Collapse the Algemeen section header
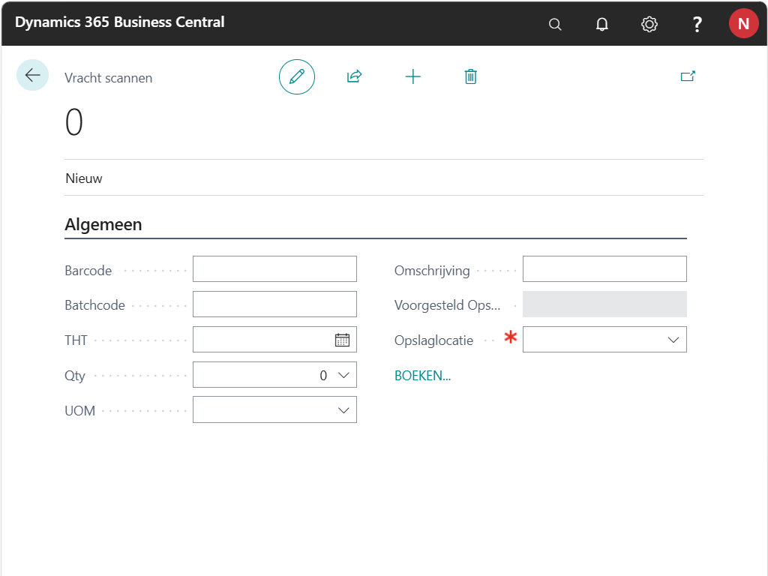 coord(103,224)
